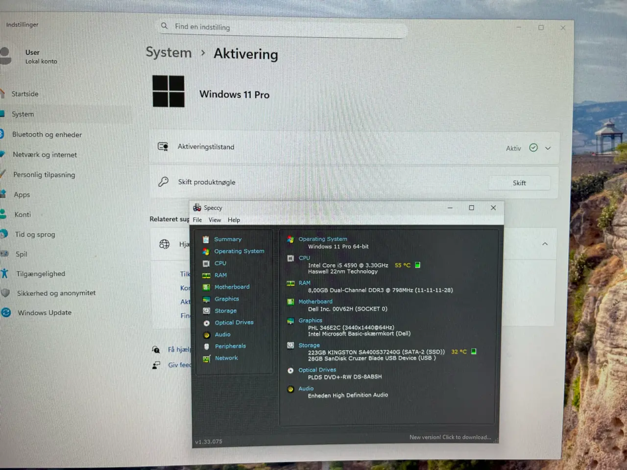Click the Operating System heading in summary pane

[323, 239]
